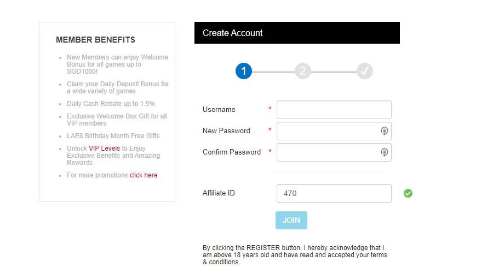
Task: Click the Username label
Action: point(219,110)
